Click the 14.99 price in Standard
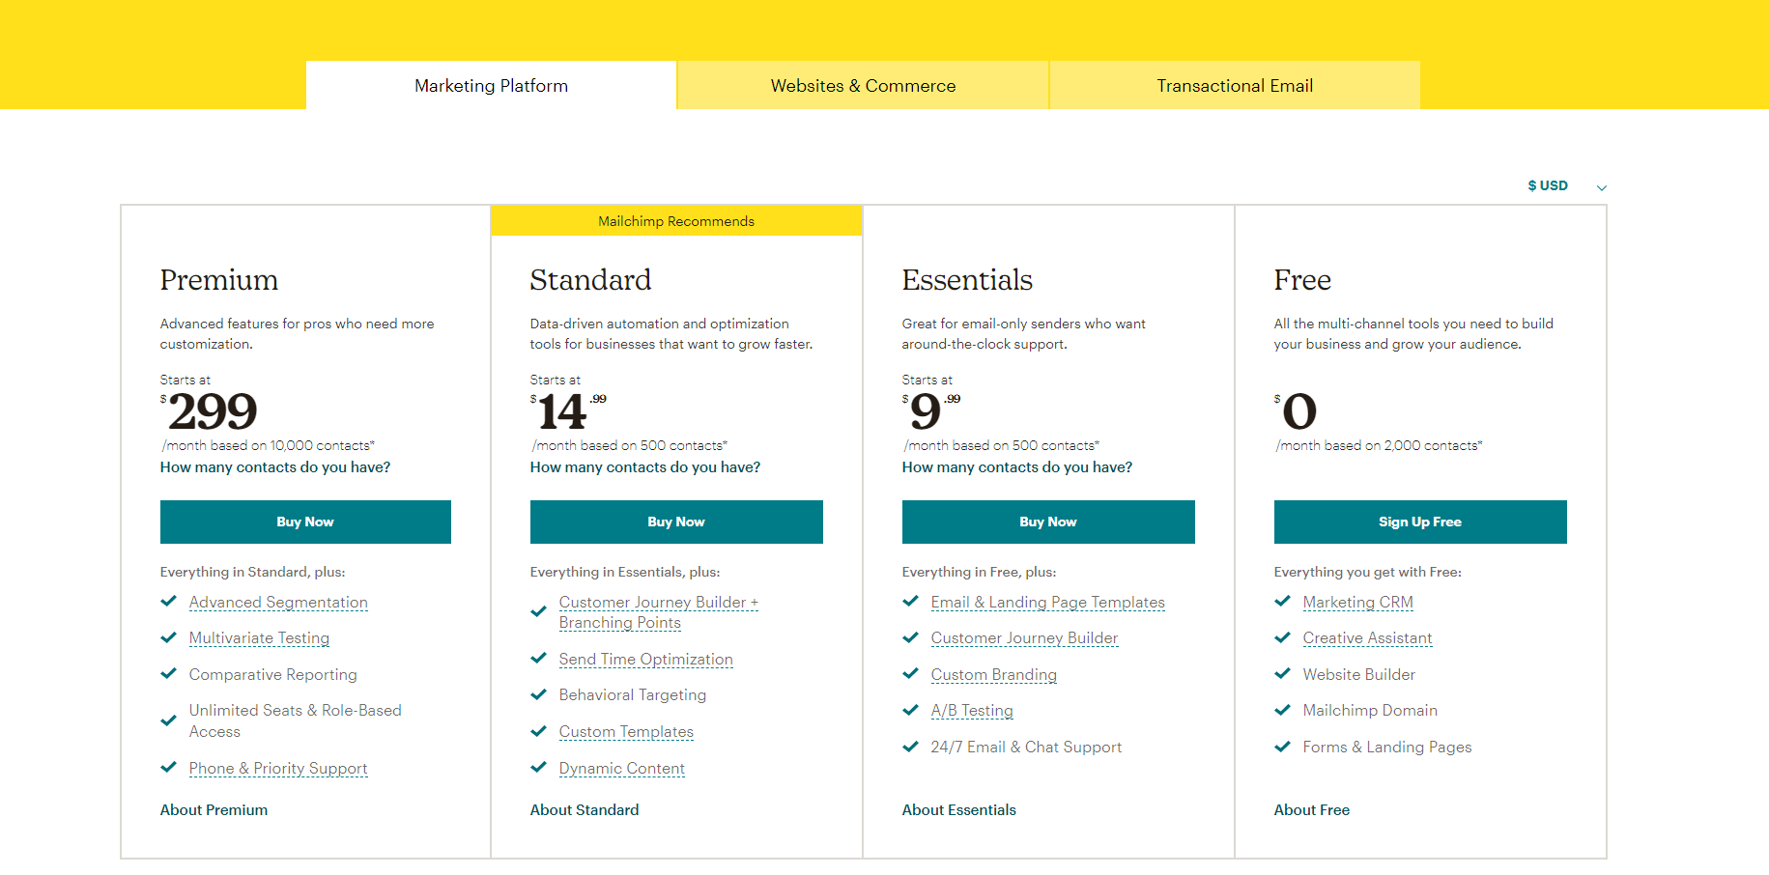The height and width of the screenshot is (875, 1769). point(568,412)
